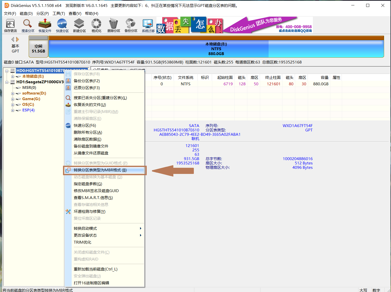Open the 更改设备状态 submenu
This screenshot has width=391, height=292.
(104, 235)
